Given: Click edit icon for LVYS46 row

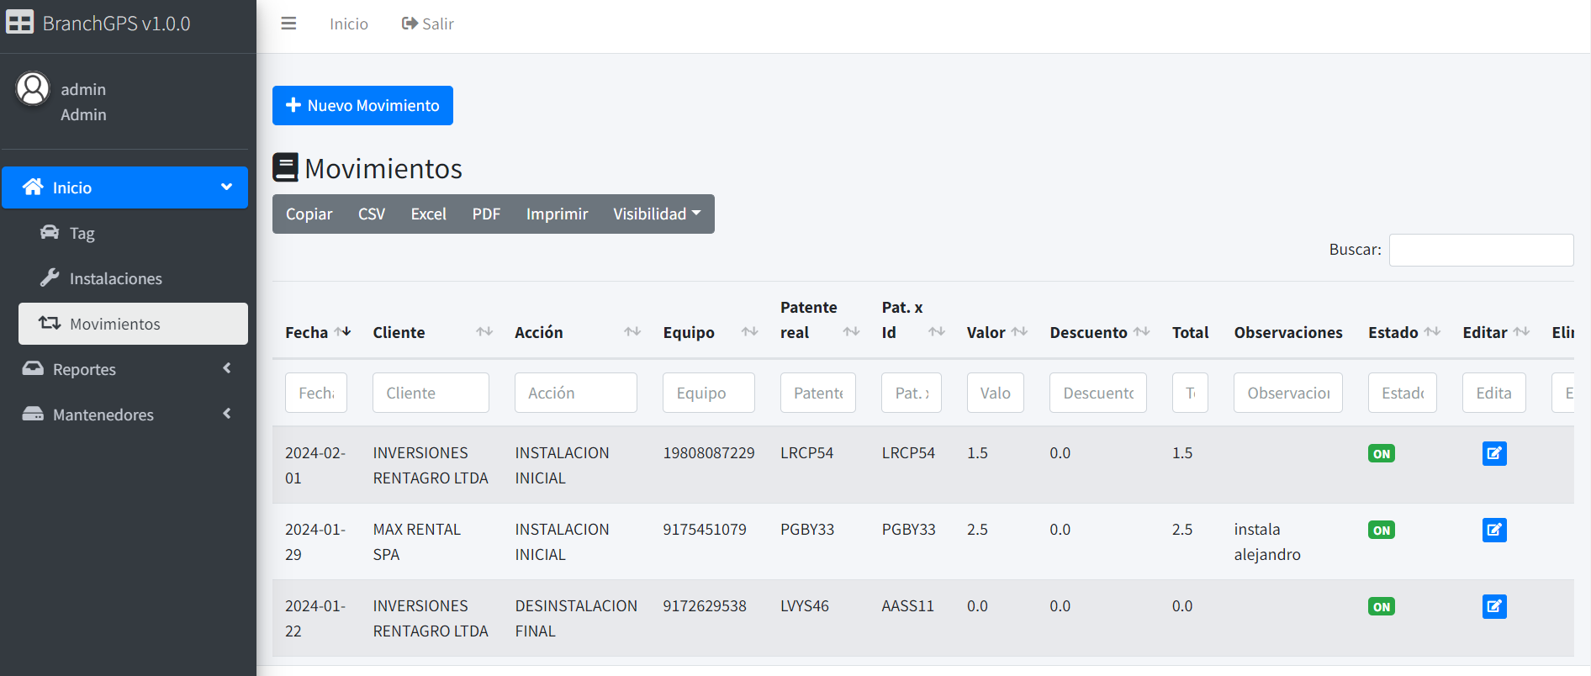Looking at the screenshot, I should pyautogui.click(x=1493, y=607).
